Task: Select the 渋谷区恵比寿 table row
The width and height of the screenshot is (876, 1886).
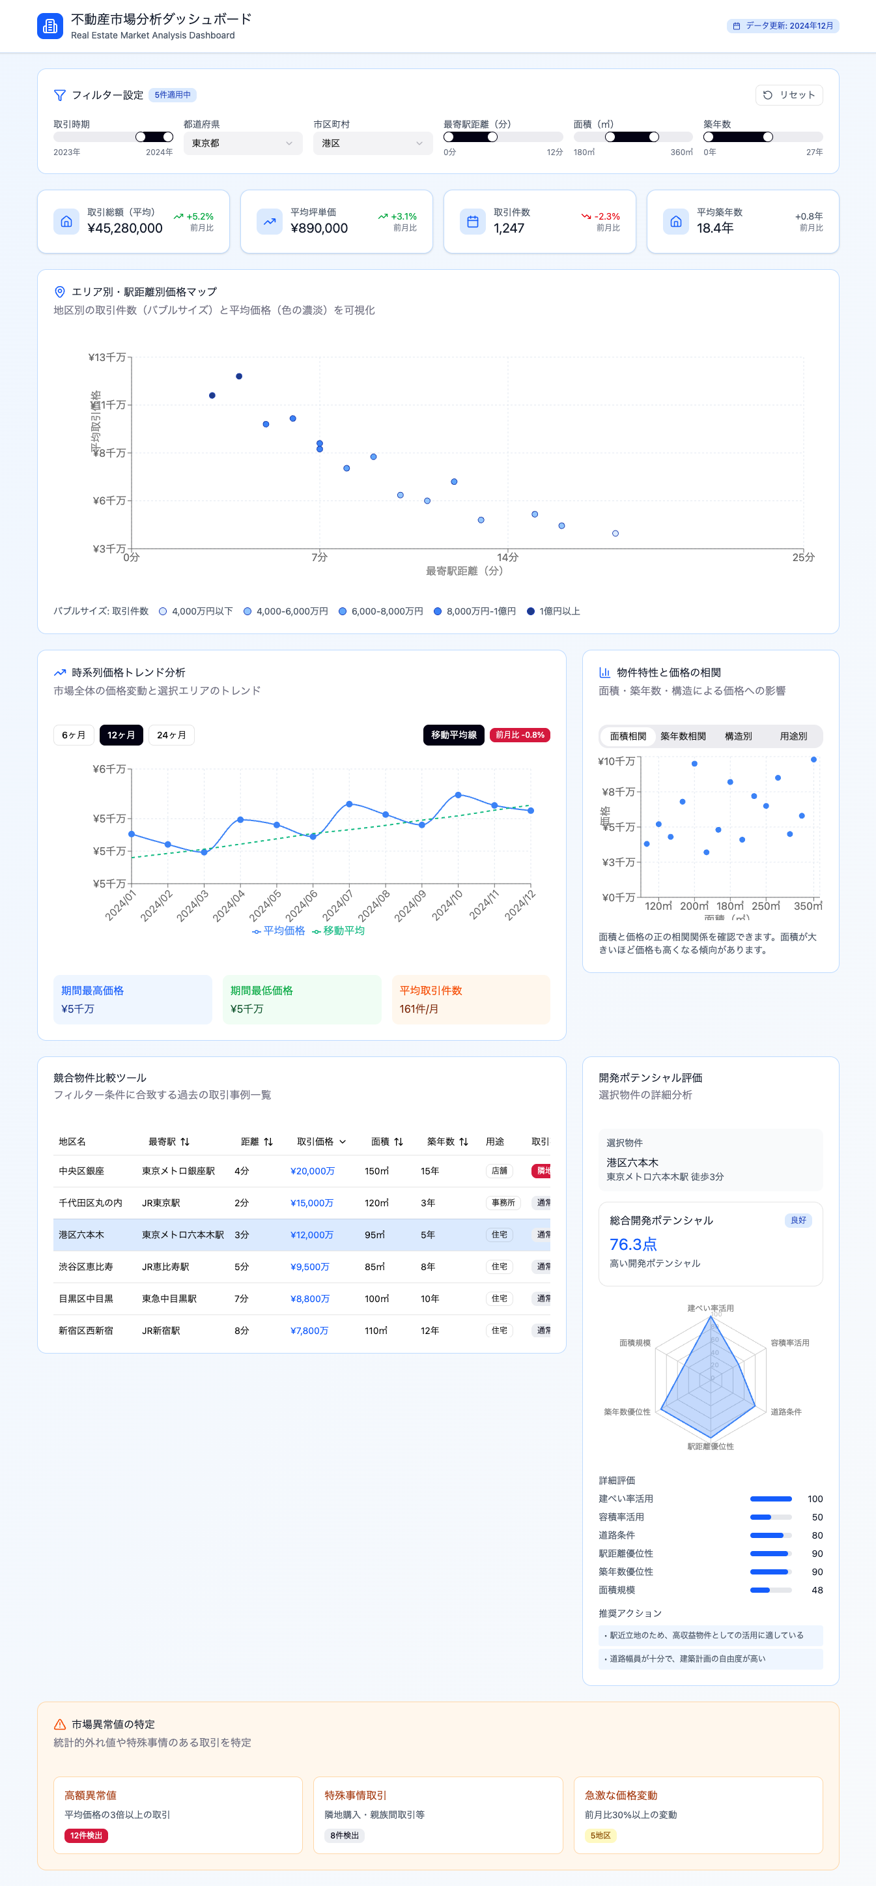Action: pos(302,1267)
